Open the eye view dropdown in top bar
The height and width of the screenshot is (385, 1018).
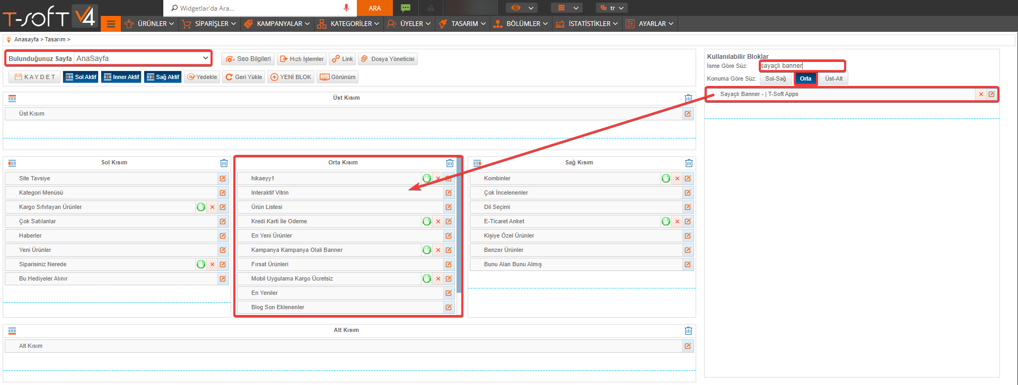tap(522, 8)
